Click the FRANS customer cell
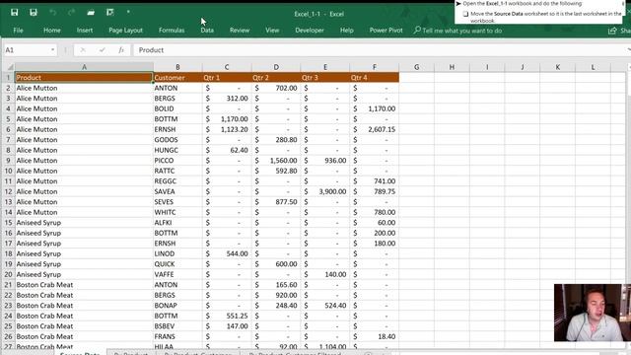 tap(177, 336)
